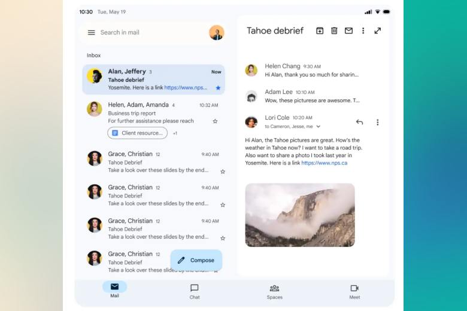The width and height of the screenshot is (467, 311).
Task: Switch to the Mail tab
Action: coord(115,290)
